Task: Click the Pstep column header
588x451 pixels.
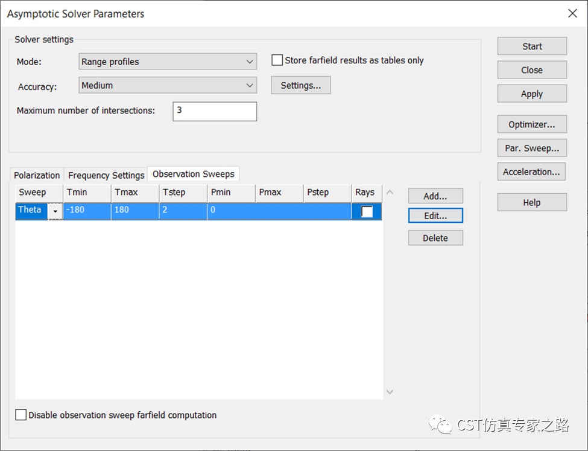Action: coord(327,193)
